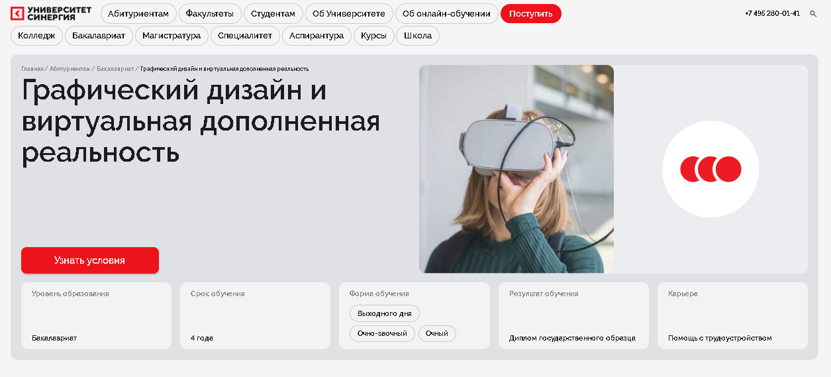Choose the Очный study form

437,333
